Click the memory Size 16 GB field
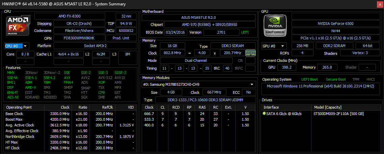Viewport: 384px width, 154px height. 172,46
